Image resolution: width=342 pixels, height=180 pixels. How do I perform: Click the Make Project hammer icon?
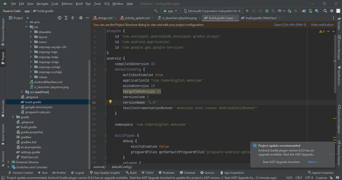point(156,11)
